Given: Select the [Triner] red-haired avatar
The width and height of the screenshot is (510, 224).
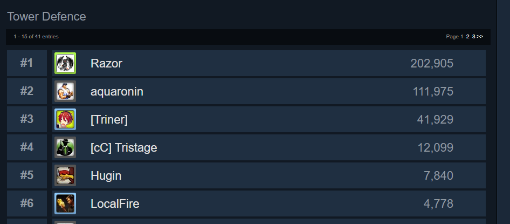Looking at the screenshot, I should tap(65, 119).
